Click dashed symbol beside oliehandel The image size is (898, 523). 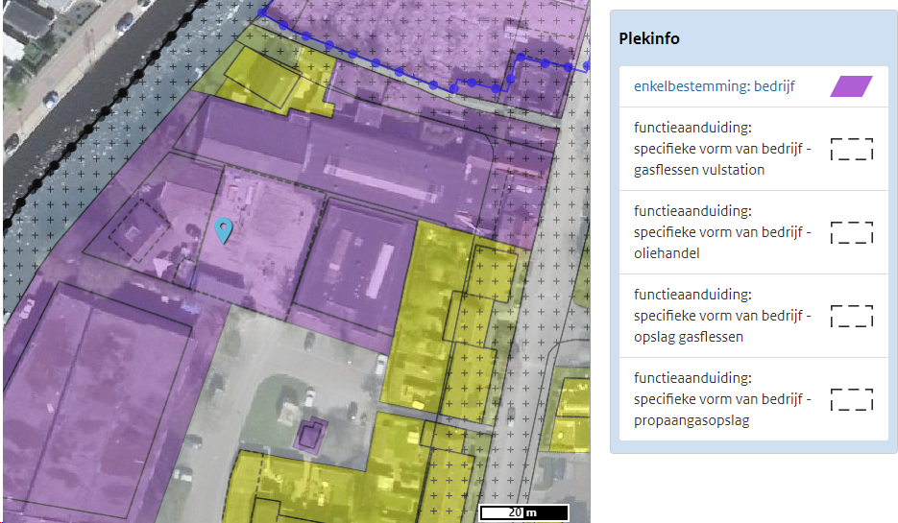click(852, 232)
